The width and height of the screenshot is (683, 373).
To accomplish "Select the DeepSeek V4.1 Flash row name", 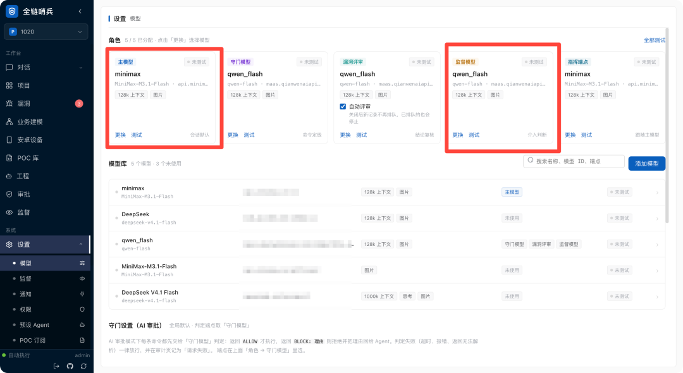I will click(150, 293).
